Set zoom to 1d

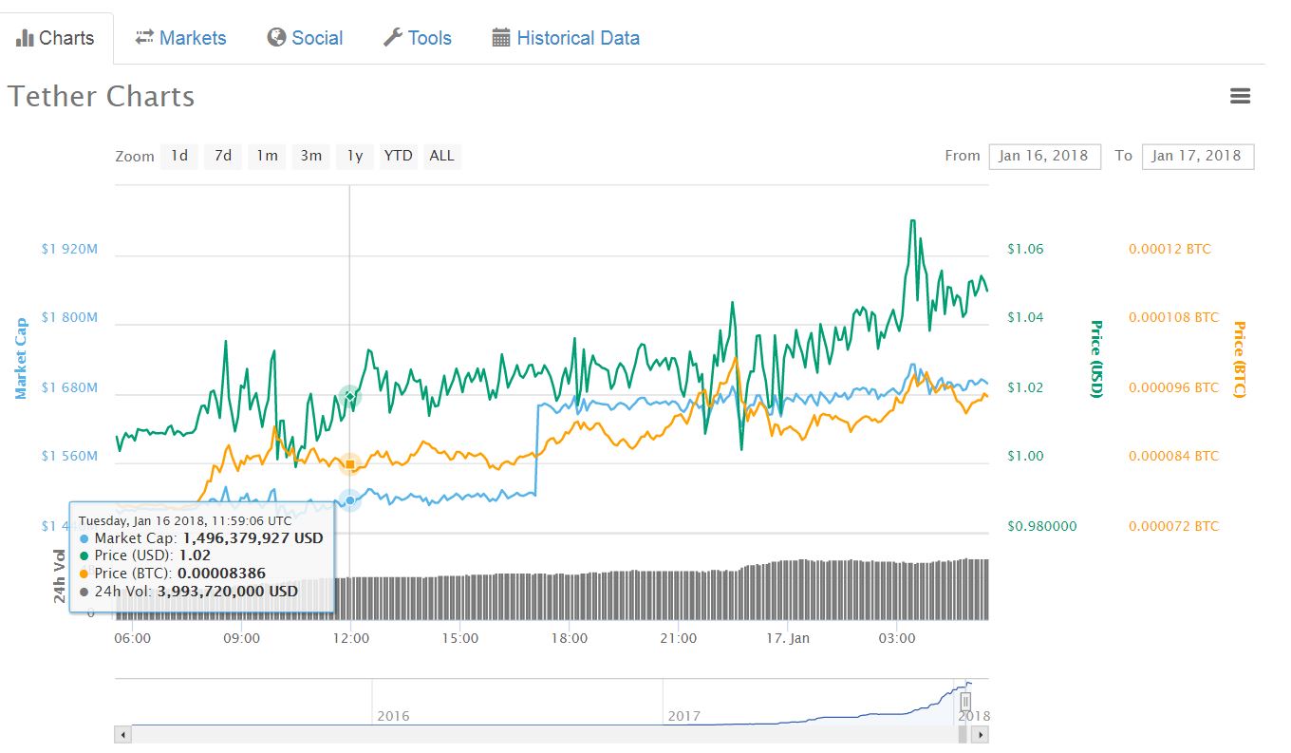click(x=179, y=156)
